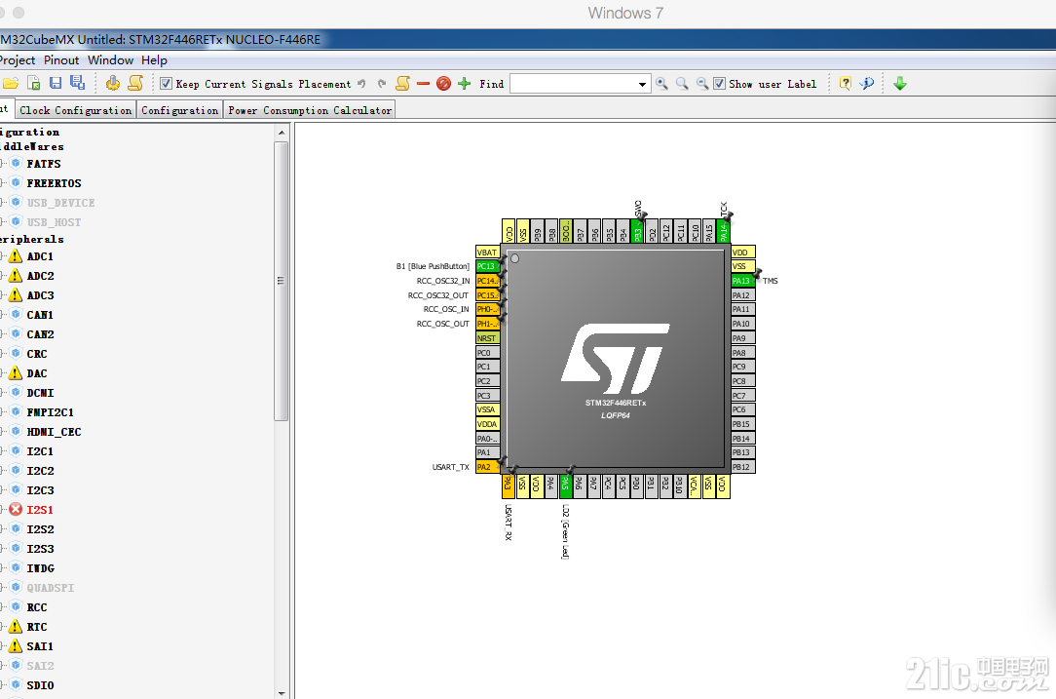Click the tree panel scroll-up arrow

[282, 133]
